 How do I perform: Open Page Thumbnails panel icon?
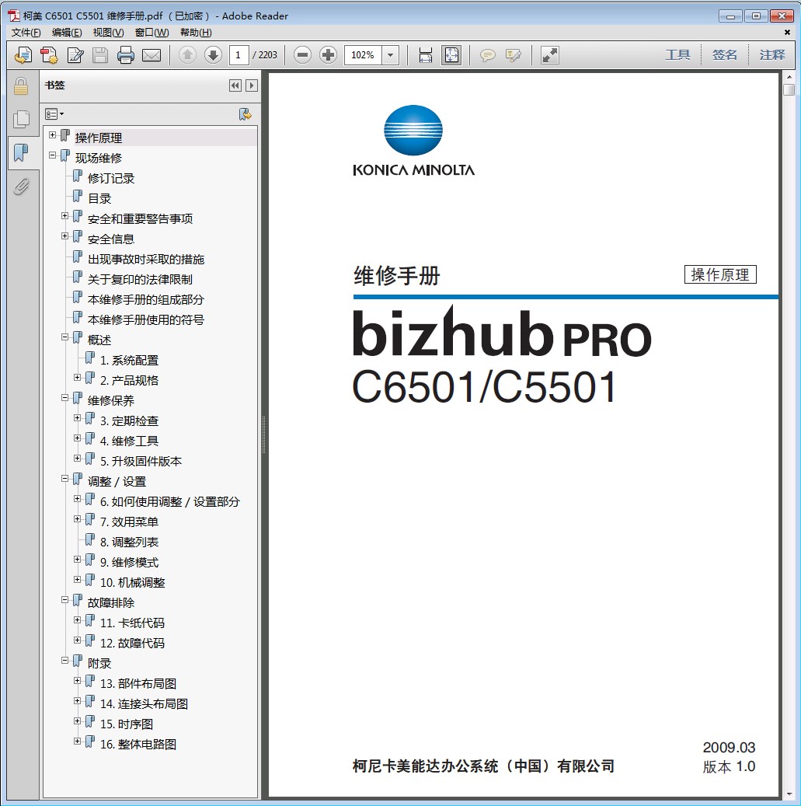[x=21, y=119]
